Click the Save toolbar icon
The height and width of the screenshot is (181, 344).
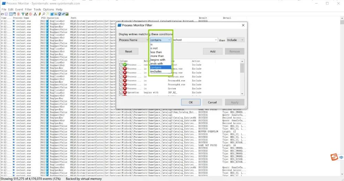point(6,14)
